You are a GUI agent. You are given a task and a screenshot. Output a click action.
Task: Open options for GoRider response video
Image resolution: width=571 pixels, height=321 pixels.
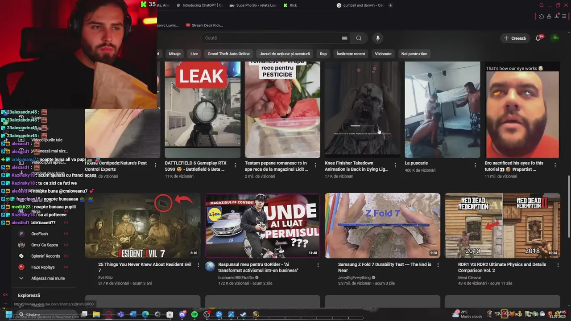[318, 265]
